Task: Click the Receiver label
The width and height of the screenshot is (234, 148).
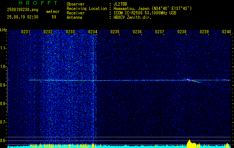Action: pyautogui.click(x=76, y=13)
